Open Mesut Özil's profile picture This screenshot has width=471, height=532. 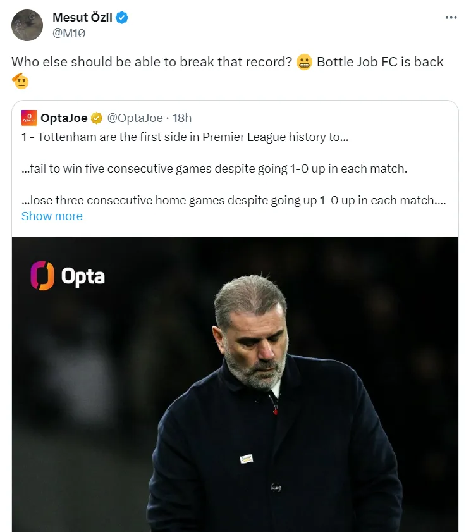(28, 25)
